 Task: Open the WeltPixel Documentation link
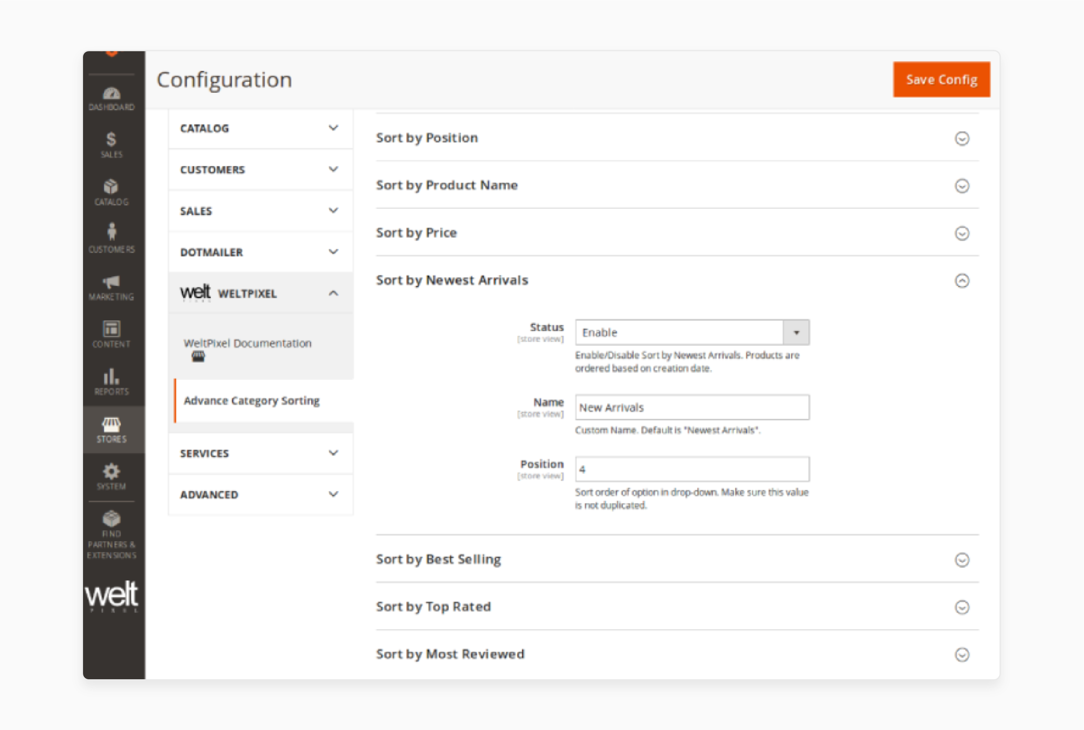(247, 343)
